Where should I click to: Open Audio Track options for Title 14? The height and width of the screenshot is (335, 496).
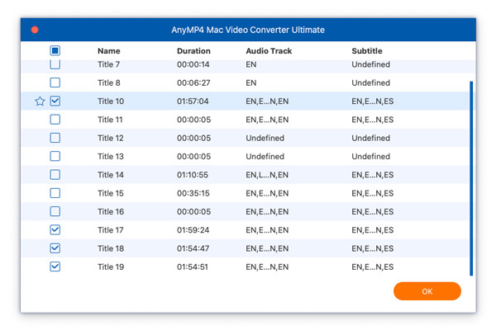[267, 175]
